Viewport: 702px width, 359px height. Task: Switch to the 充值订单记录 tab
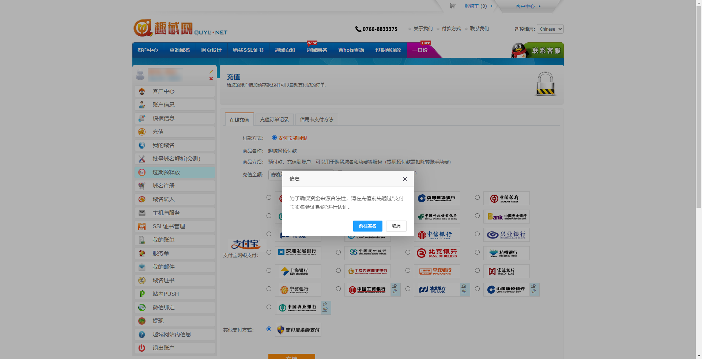[274, 119]
